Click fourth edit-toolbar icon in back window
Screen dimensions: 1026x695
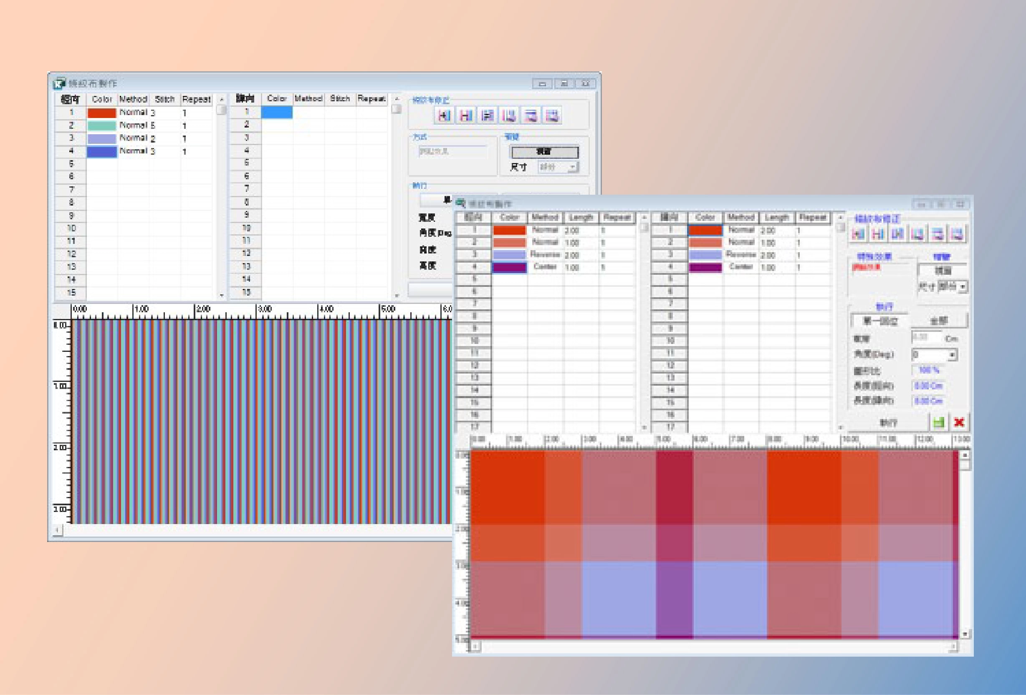pos(508,115)
